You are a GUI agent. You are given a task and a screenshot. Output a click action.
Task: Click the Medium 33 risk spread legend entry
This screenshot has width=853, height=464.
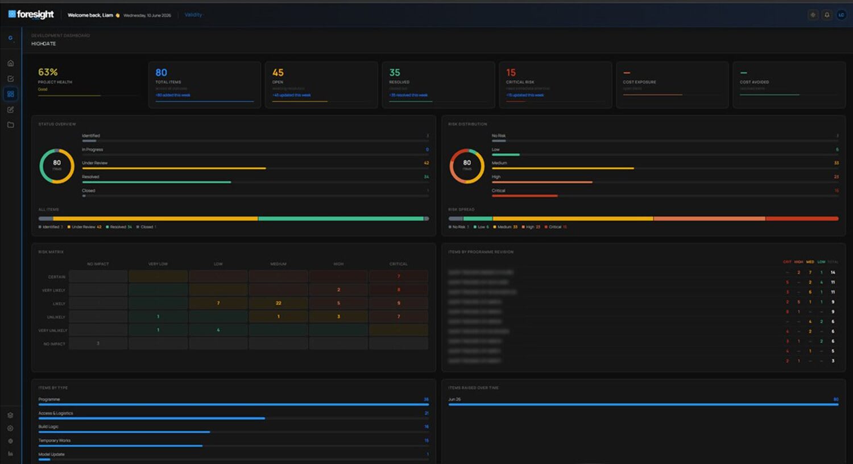click(x=506, y=227)
